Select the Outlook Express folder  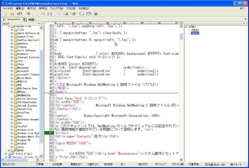click(x=27, y=106)
